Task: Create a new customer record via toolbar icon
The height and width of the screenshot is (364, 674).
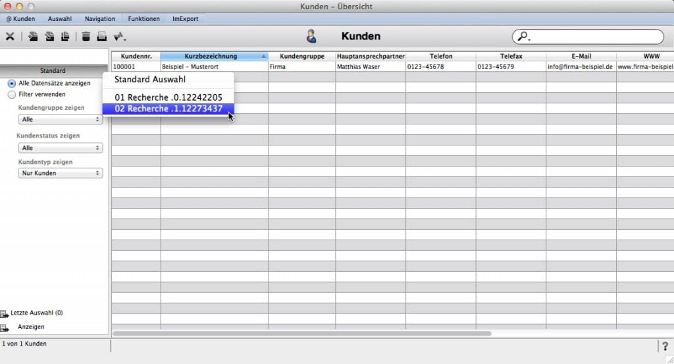Action: point(33,36)
